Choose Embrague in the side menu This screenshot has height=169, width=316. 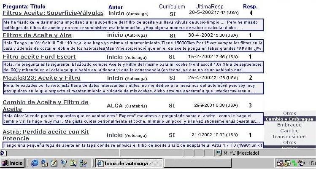(289, 125)
